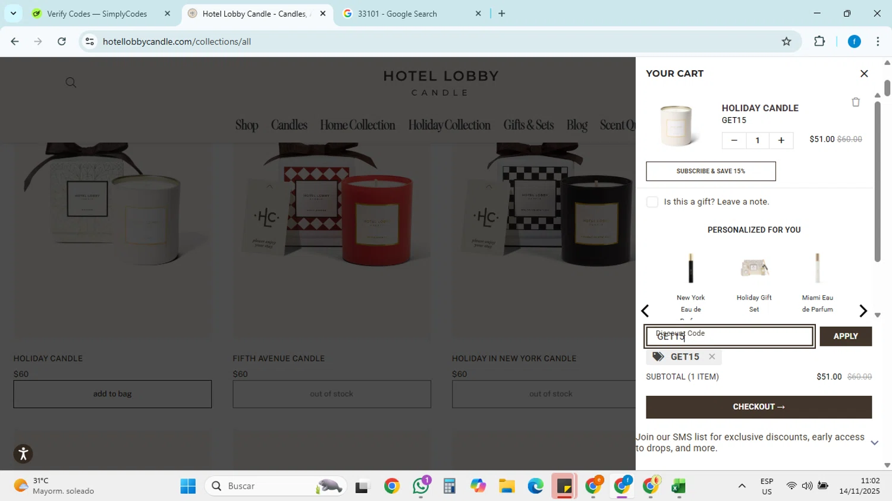The image size is (892, 501).
Task: Open the Windows Start menu
Action: (x=188, y=486)
